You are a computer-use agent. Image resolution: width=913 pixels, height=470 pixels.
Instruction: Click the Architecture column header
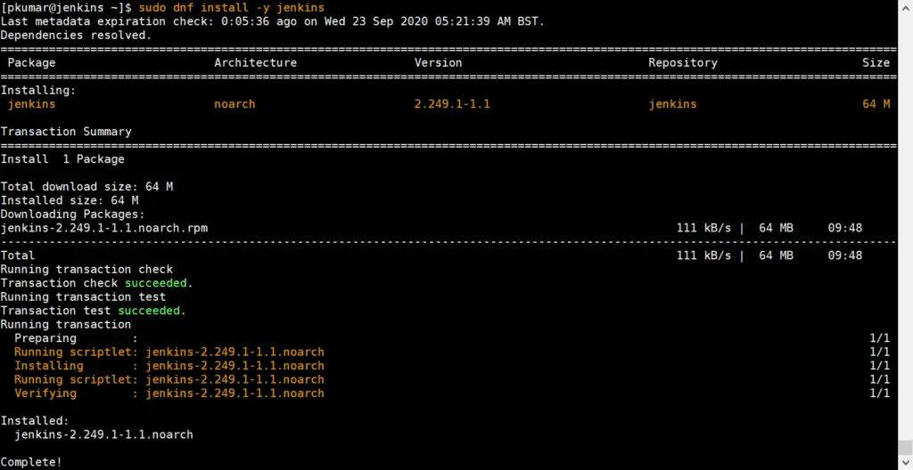coord(255,62)
